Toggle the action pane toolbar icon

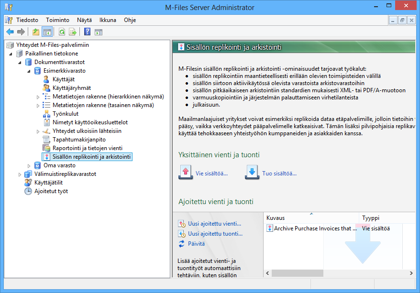99,32
